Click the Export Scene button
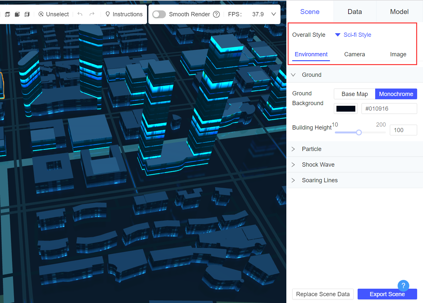Viewport: 423px width, 303px height. tap(387, 294)
